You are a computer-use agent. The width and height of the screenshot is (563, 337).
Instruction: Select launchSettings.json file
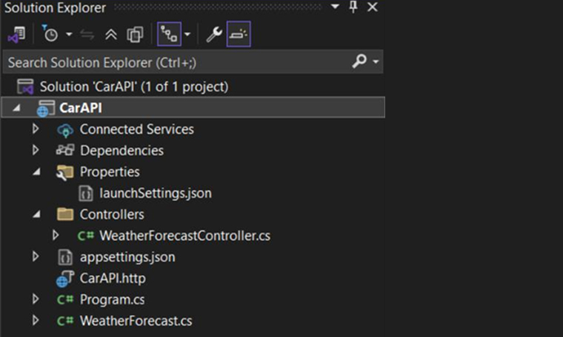pyautogui.click(x=156, y=194)
